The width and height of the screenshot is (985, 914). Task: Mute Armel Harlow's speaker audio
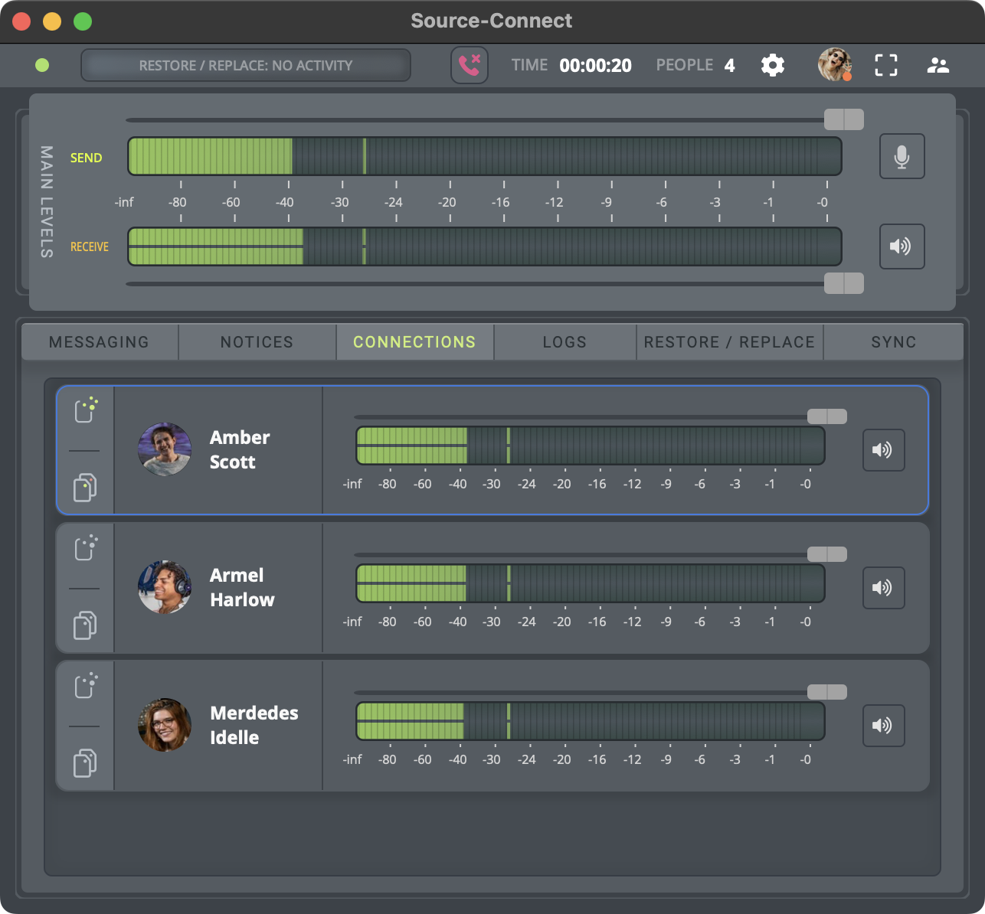(x=883, y=588)
